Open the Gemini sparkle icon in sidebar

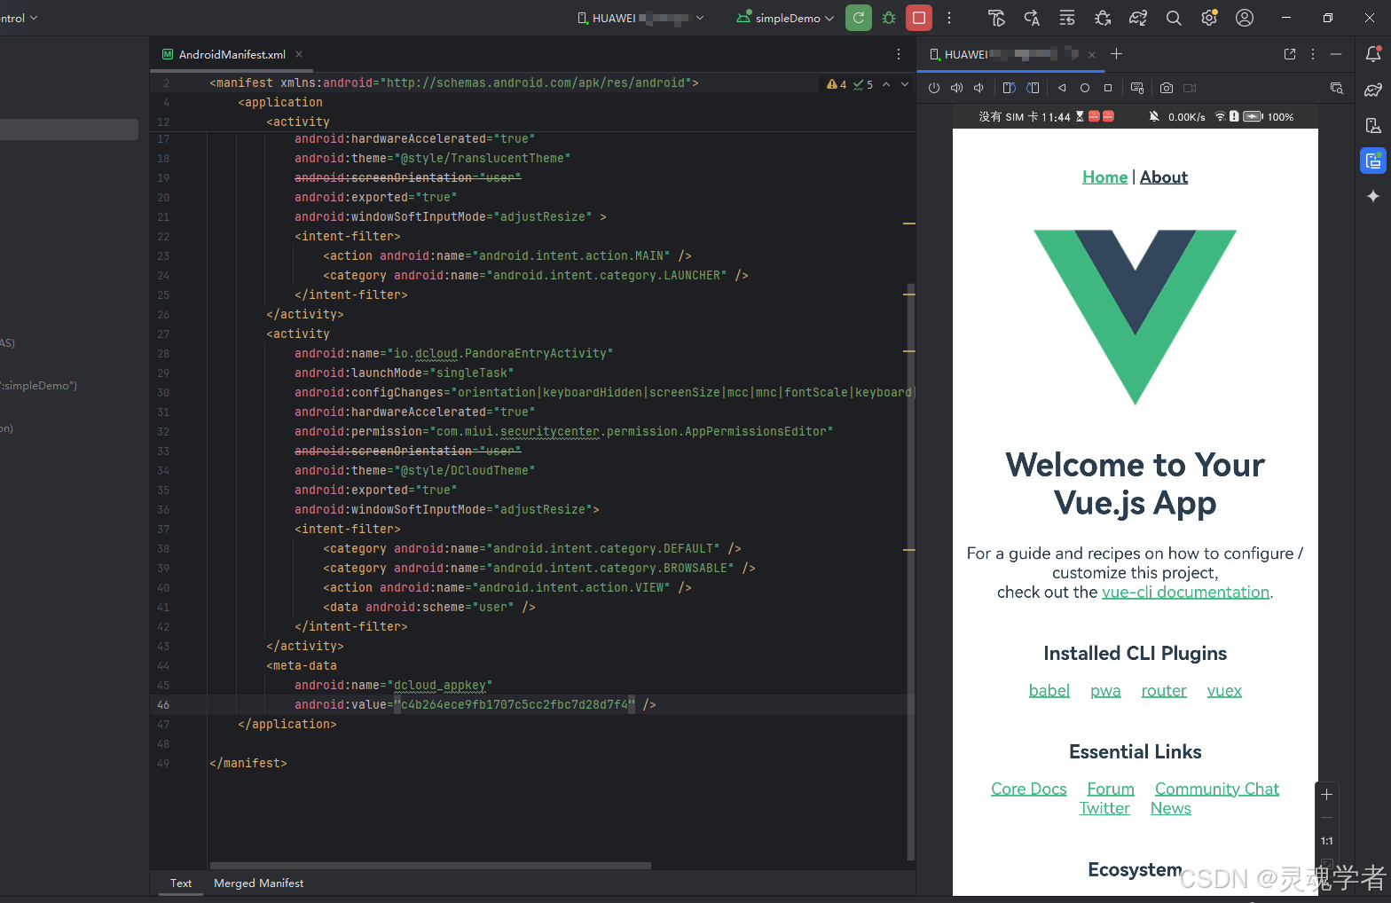(x=1373, y=196)
